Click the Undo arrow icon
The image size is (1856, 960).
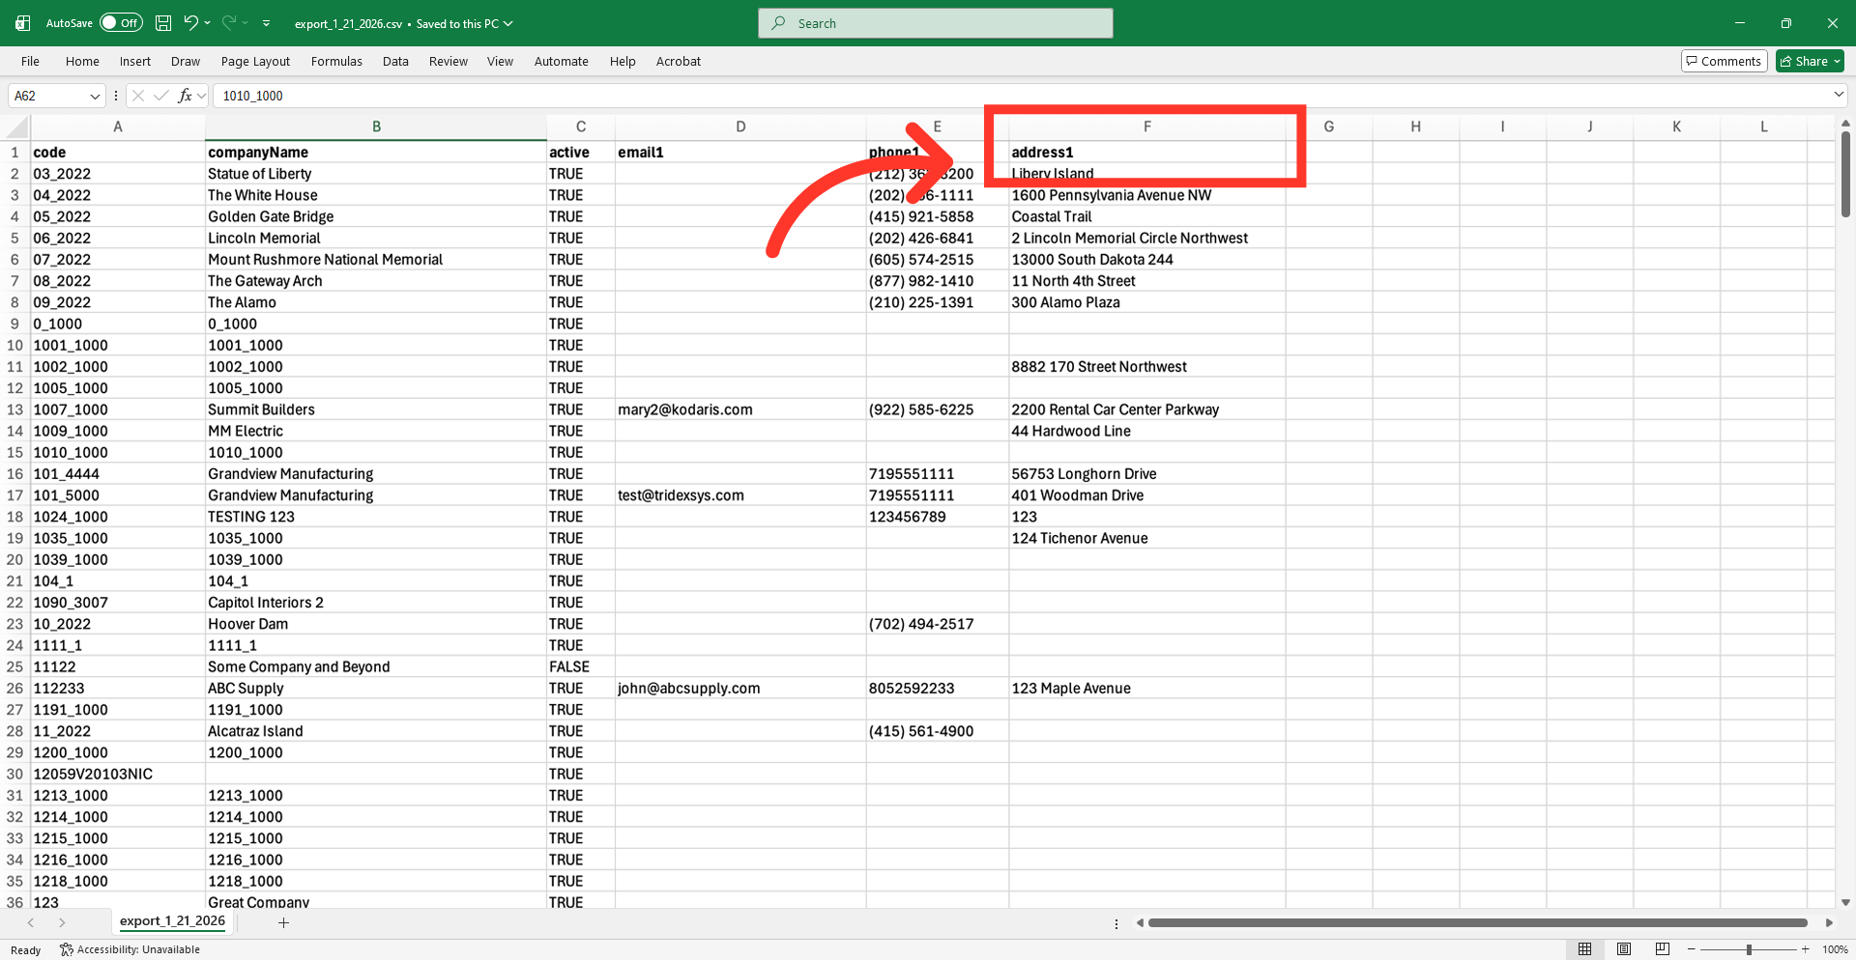(190, 23)
